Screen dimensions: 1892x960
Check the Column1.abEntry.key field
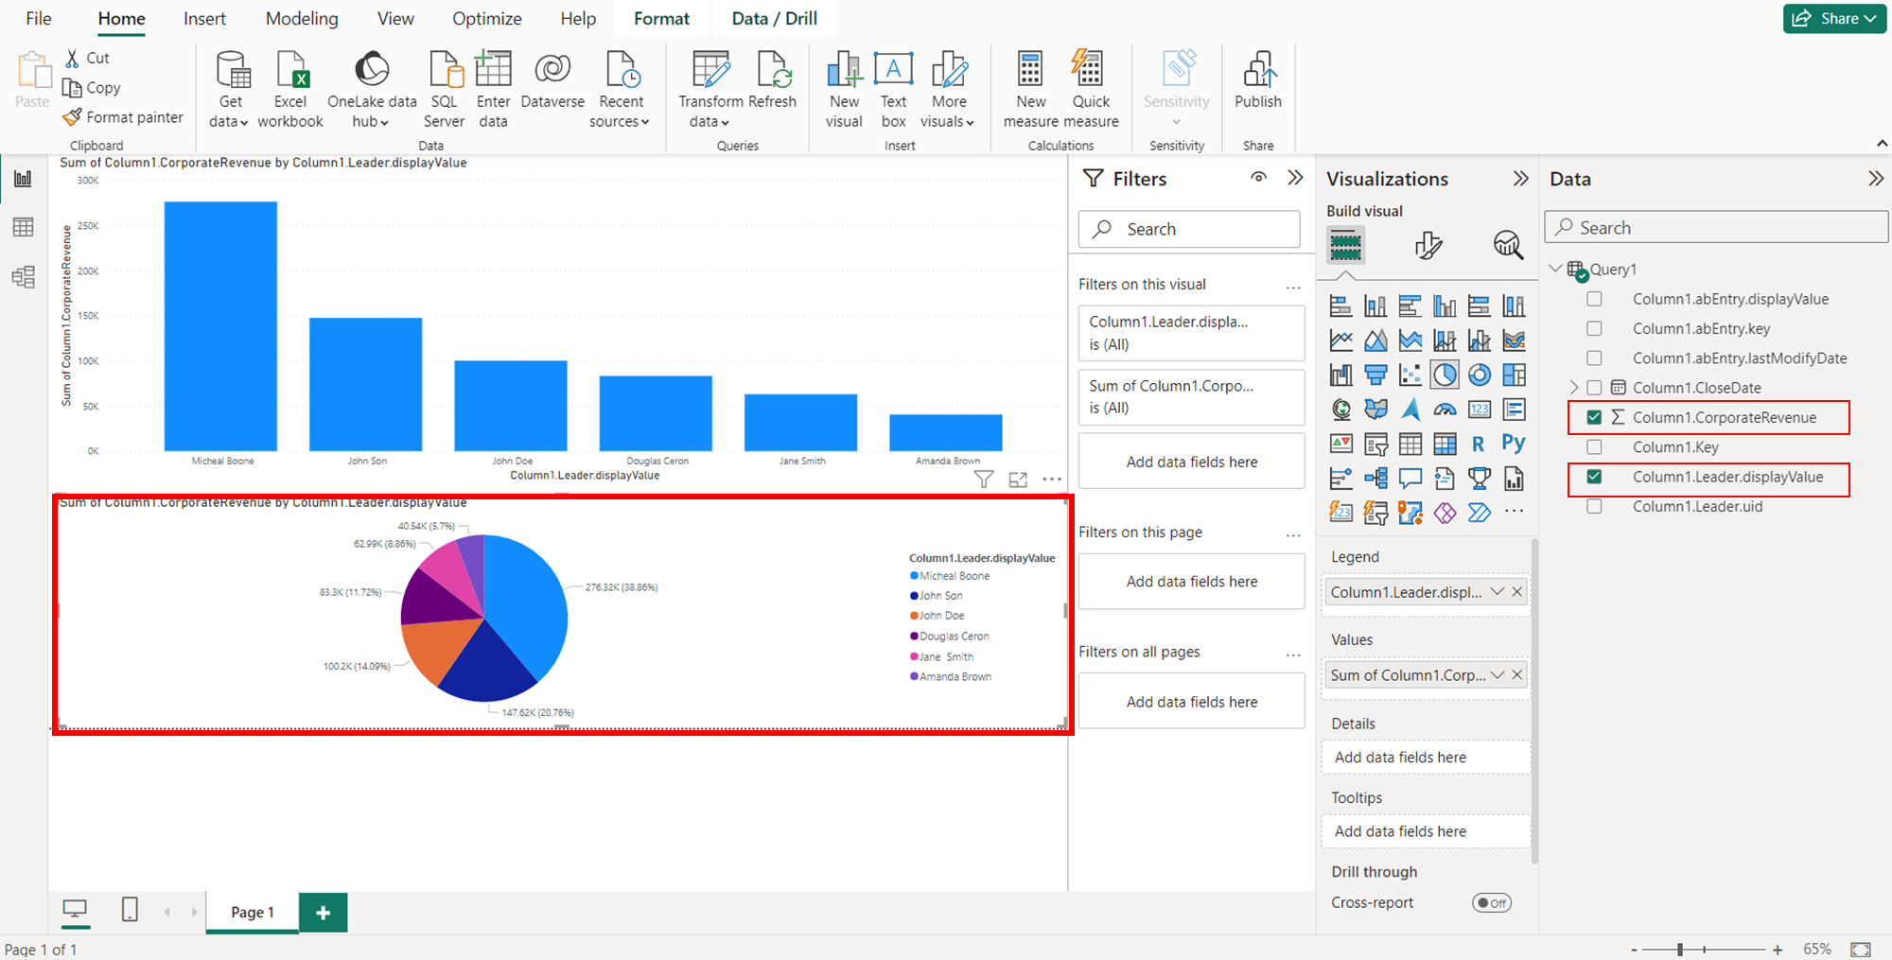tap(1594, 328)
